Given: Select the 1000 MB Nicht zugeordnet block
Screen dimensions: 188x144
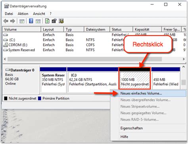Looking at the screenshot, I should [135, 79].
